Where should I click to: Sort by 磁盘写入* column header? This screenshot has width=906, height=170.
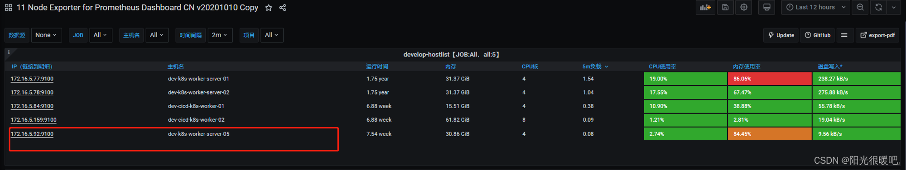click(x=830, y=66)
